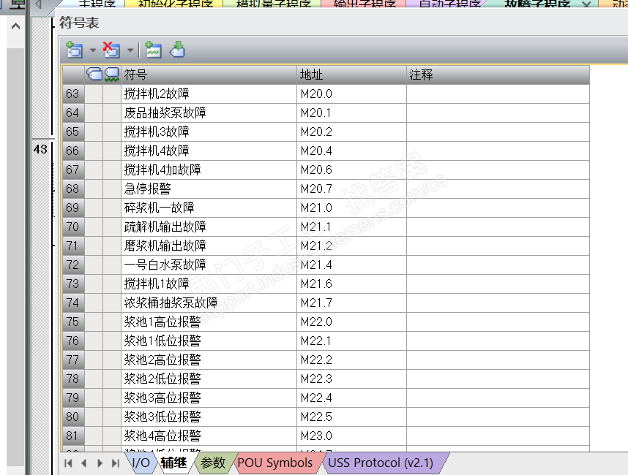The width and height of the screenshot is (628, 475).
Task: Click the 地址 column header
Action: (x=351, y=75)
